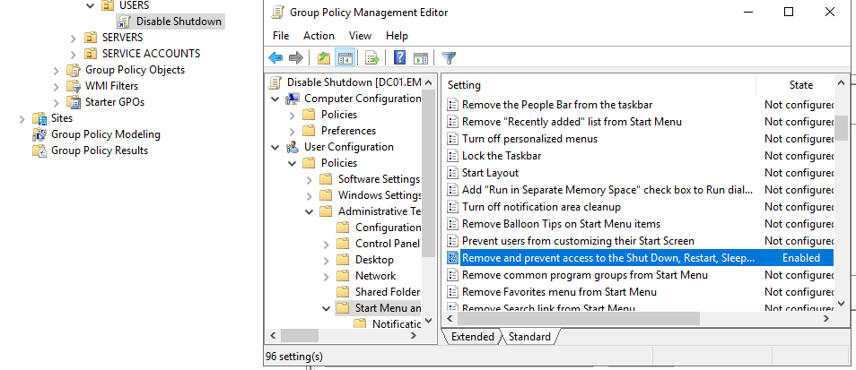
Task: Expand the Sites node
Action: (x=22, y=118)
